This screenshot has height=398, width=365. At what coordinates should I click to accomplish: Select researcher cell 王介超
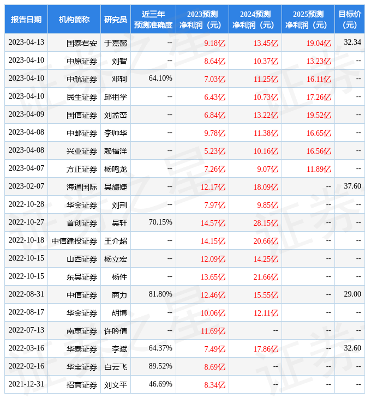point(116,241)
